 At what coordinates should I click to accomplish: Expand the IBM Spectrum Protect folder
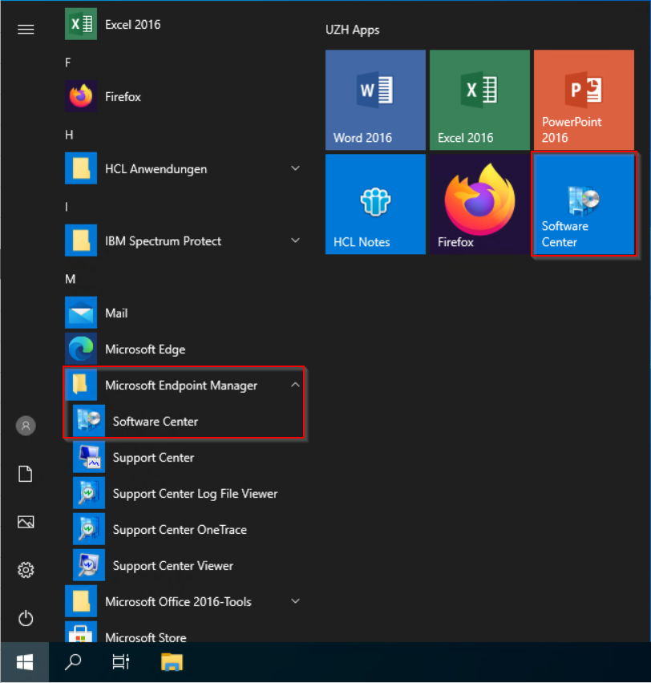[x=295, y=240]
